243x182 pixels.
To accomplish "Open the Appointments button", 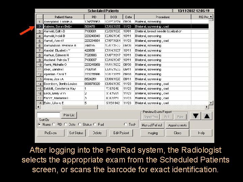I will [x=178, y=125].
